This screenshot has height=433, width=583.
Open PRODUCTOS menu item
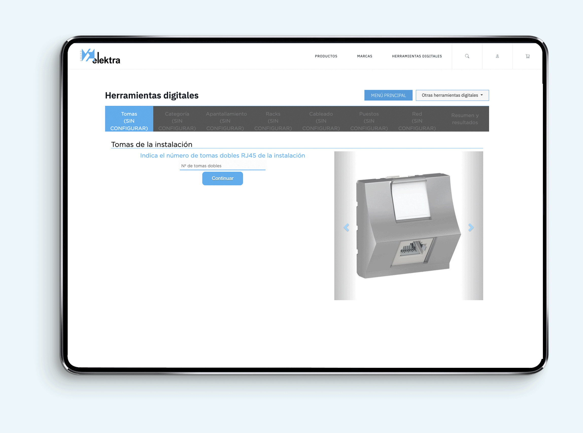327,56
